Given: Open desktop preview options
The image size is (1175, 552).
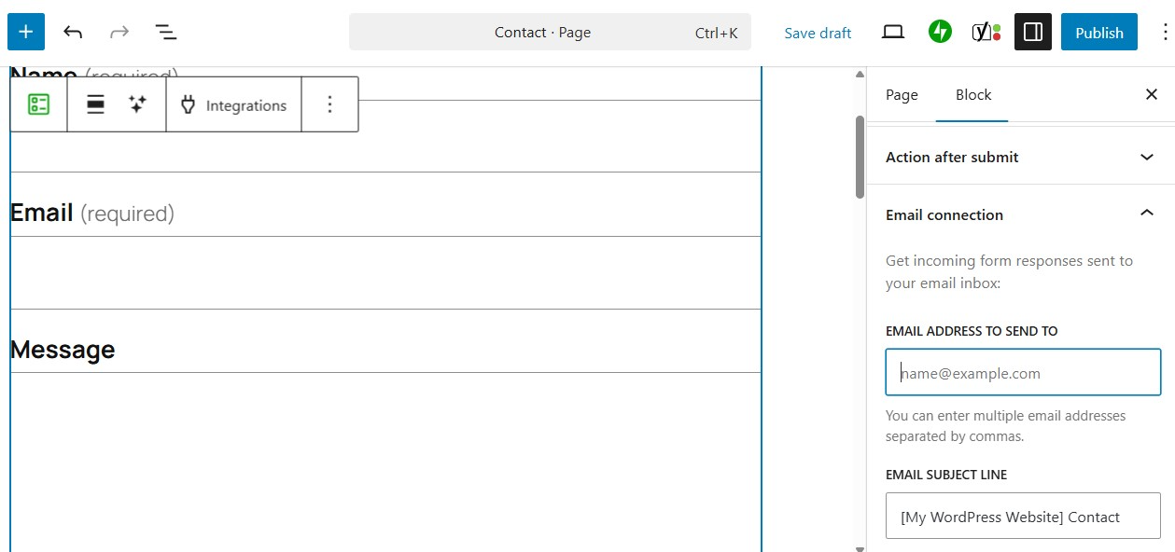Looking at the screenshot, I should [892, 31].
